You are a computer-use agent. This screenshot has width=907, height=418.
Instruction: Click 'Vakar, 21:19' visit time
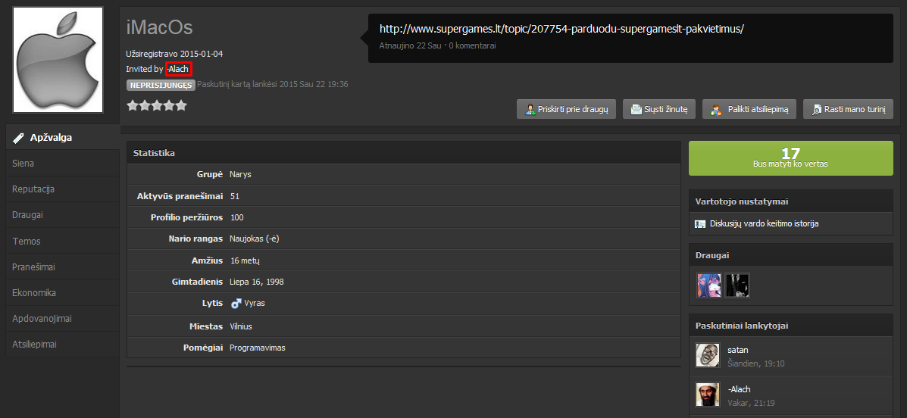751,403
